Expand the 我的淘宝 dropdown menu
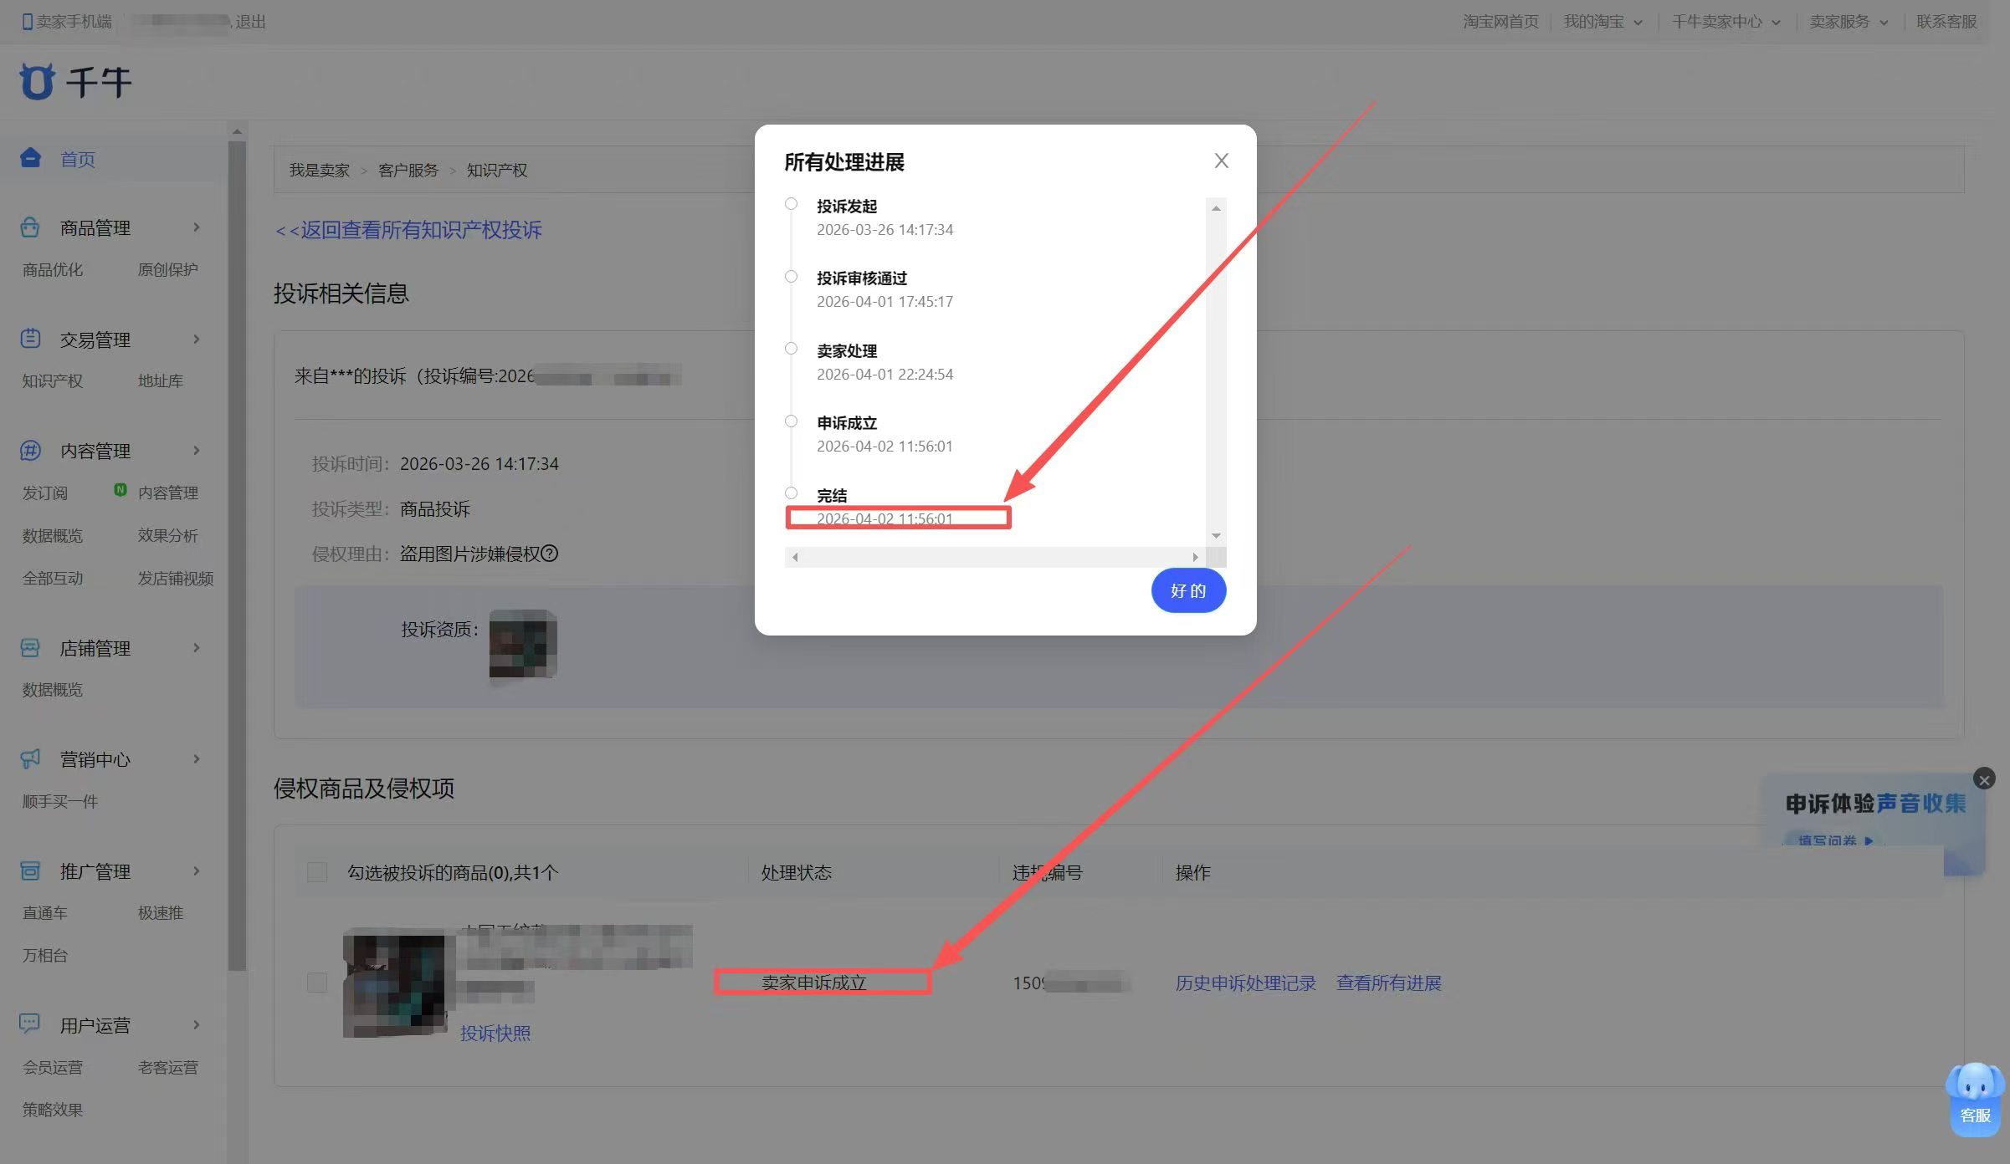2010x1164 pixels. pyautogui.click(x=1602, y=22)
